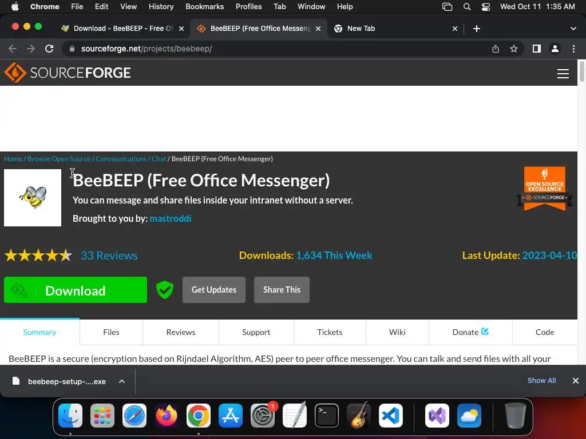Open the Chrome three-dot menu
Screen dimensions: 586x439
click(573, 49)
